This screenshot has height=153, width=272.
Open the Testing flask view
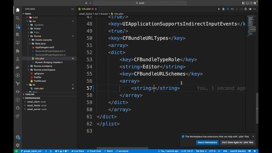17,59
